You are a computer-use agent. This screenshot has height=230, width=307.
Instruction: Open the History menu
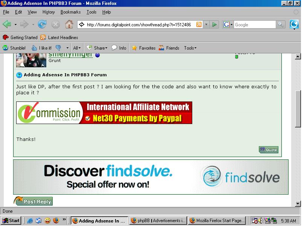tap(49, 12)
